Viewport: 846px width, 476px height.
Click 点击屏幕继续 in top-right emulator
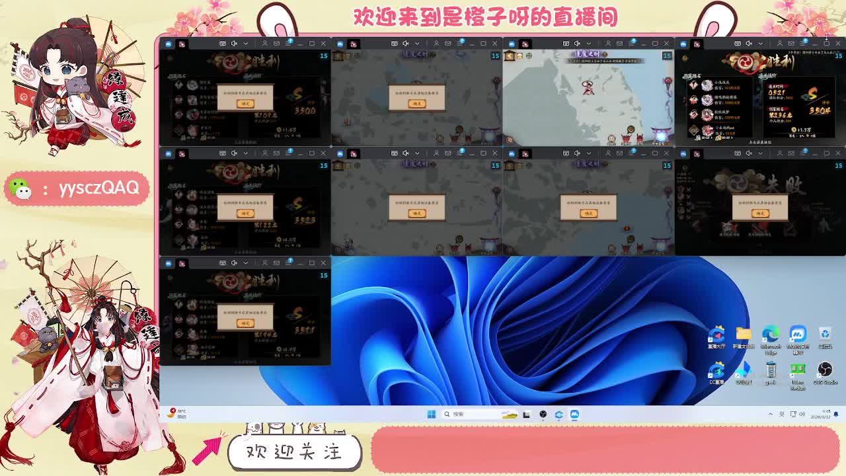tap(760, 142)
